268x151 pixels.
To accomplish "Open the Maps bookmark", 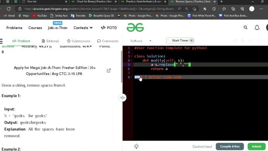I will (x=23, y=16).
